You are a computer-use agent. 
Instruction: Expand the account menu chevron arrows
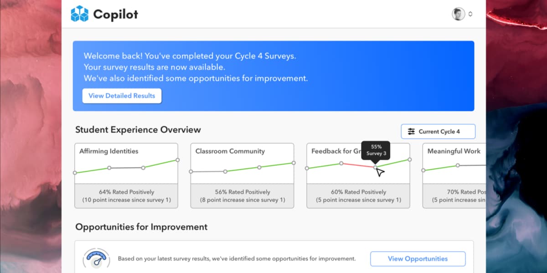pos(470,14)
